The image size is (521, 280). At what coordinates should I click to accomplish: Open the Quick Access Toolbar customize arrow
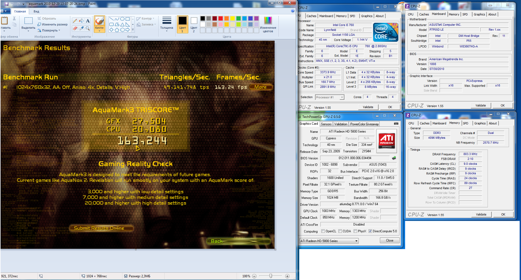coord(23,4)
